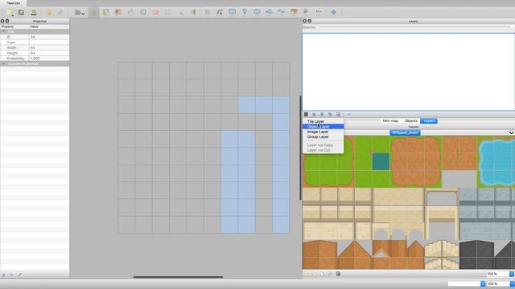Select the Offset Layers move tool
The width and height of the screenshot is (515, 289).
tap(333, 12)
